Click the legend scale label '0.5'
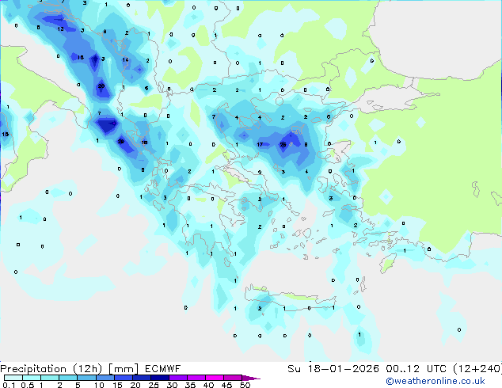The height and width of the screenshot is (388, 502). coord(28,385)
